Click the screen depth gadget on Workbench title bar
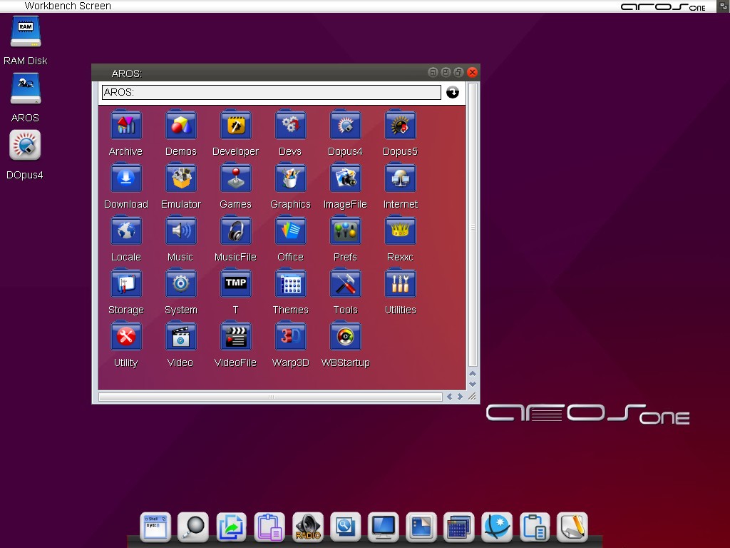The image size is (730, 548). 723,6
